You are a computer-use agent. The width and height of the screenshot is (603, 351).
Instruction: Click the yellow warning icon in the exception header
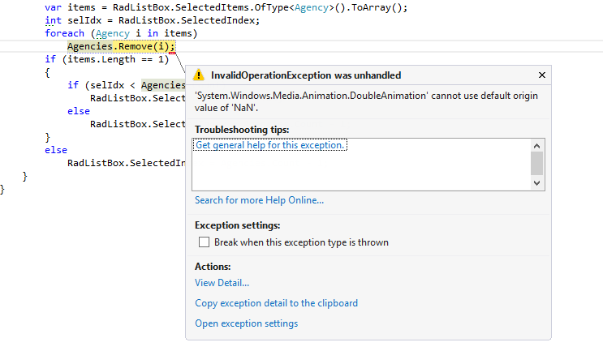coord(199,75)
